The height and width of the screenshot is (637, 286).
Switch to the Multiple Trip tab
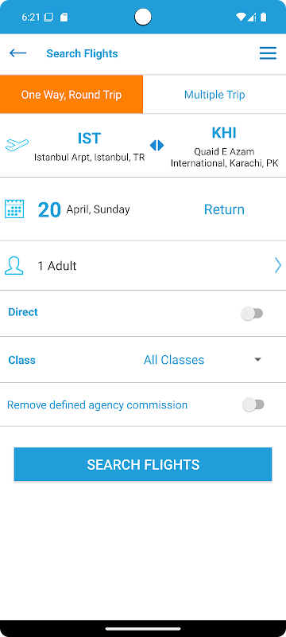pyautogui.click(x=214, y=95)
